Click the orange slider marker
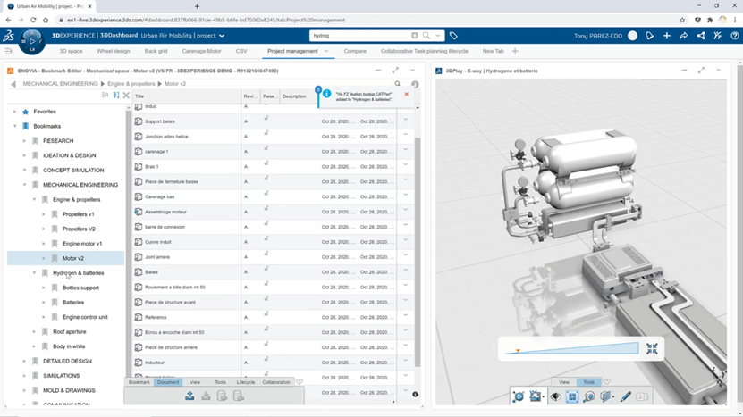 click(x=518, y=351)
